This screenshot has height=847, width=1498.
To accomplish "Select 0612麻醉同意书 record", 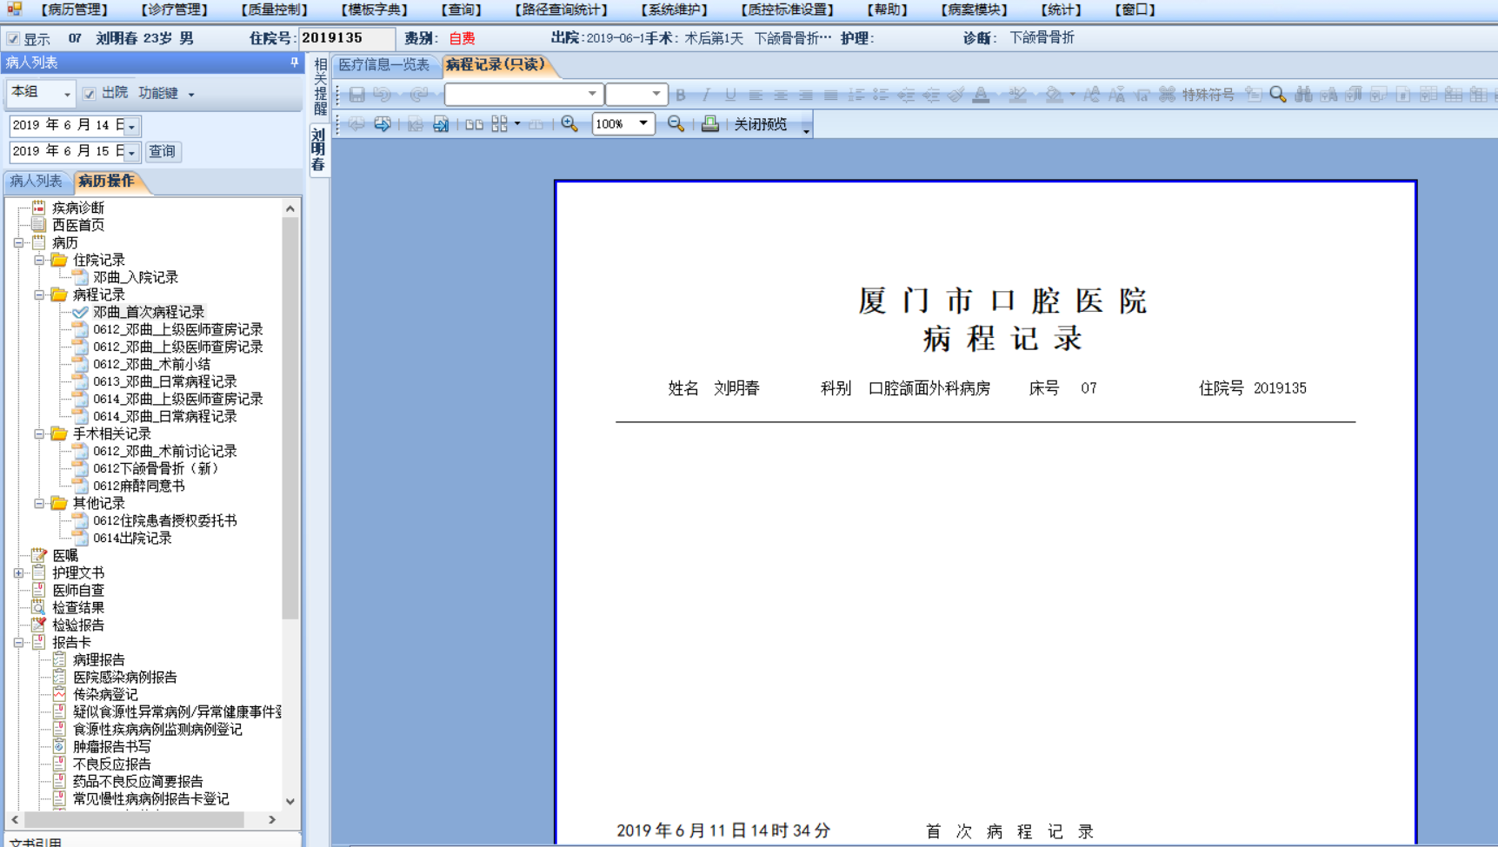I will [138, 486].
